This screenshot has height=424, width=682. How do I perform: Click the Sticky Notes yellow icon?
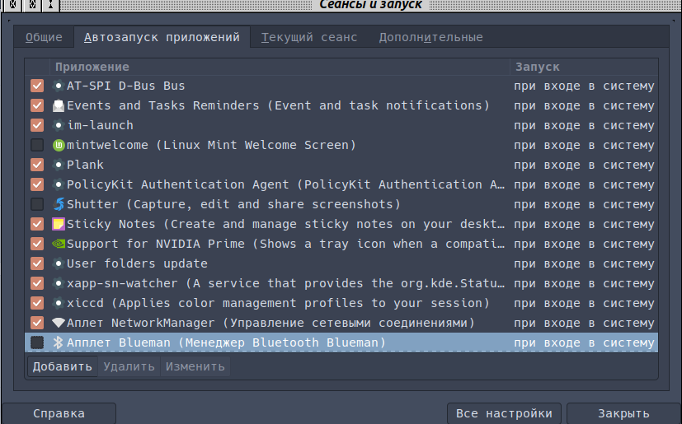pyautogui.click(x=59, y=224)
